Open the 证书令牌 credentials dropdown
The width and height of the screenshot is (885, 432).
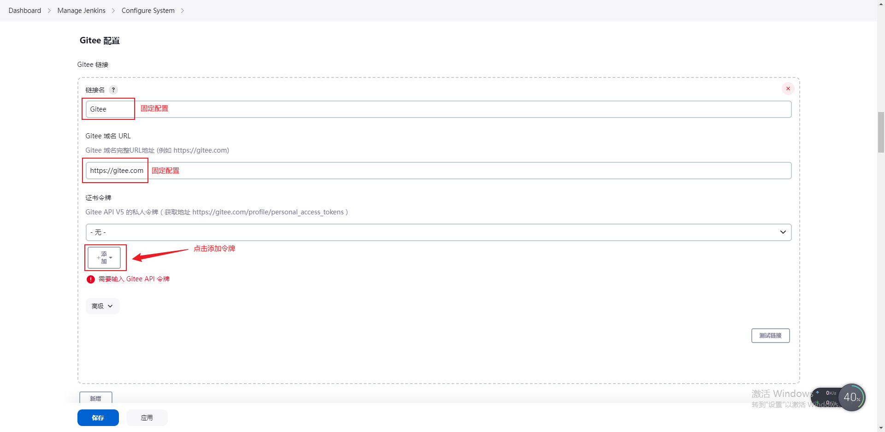point(438,232)
